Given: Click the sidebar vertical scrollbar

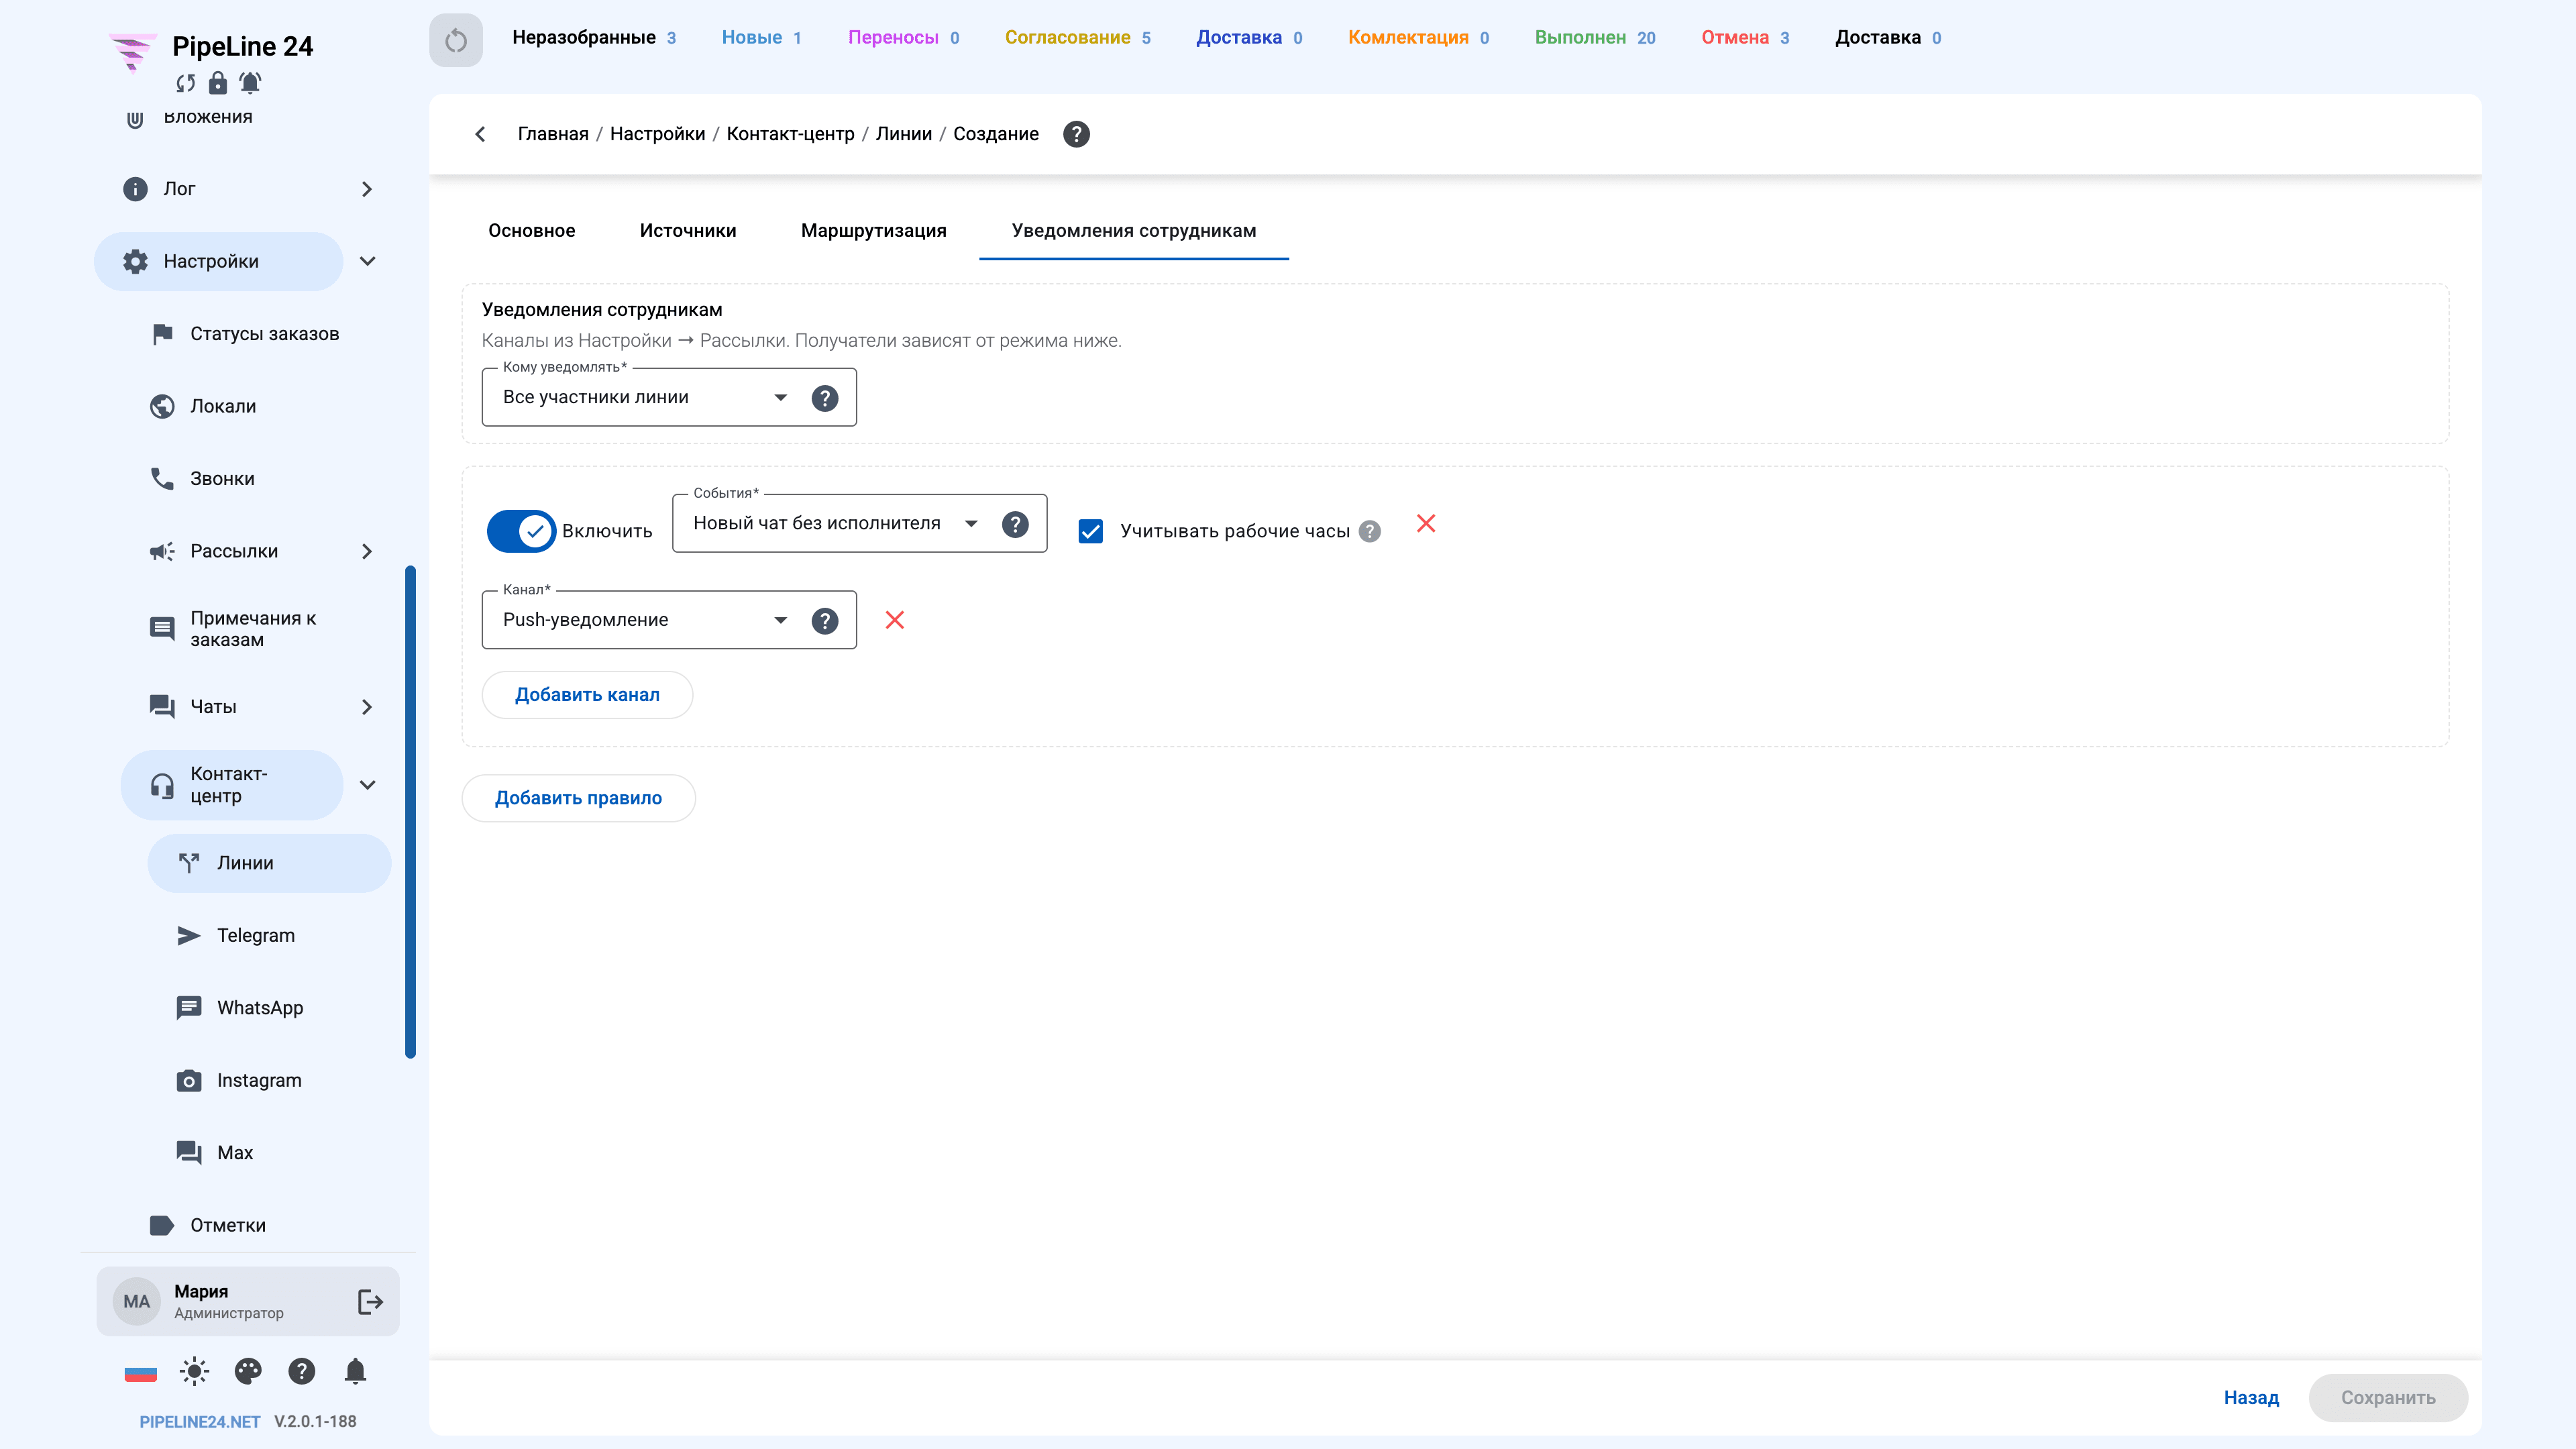Looking at the screenshot, I should tap(410, 812).
